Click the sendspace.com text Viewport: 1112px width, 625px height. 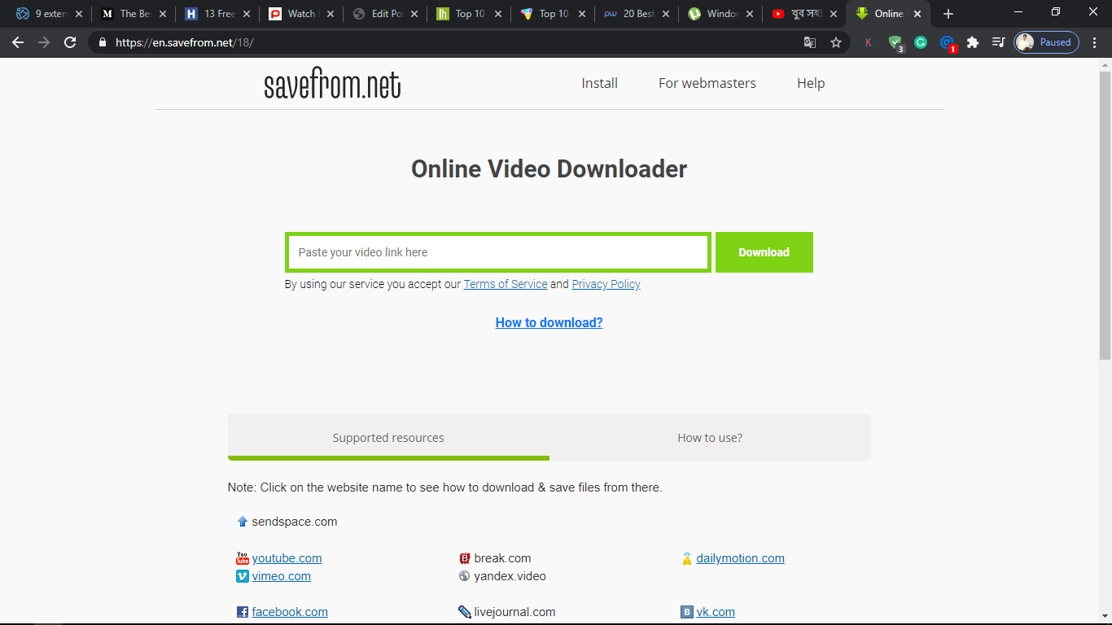pos(295,522)
